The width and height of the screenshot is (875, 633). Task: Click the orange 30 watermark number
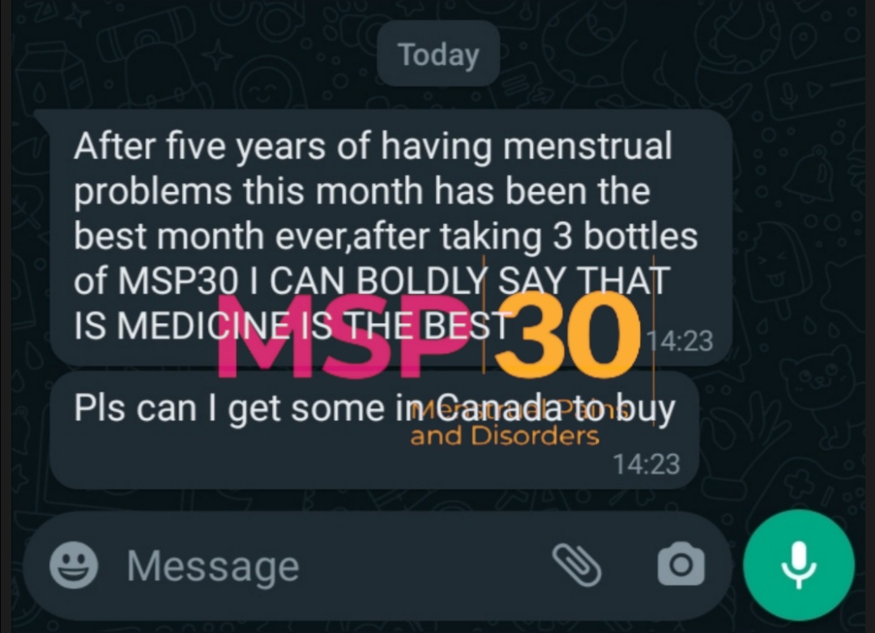[x=567, y=336]
